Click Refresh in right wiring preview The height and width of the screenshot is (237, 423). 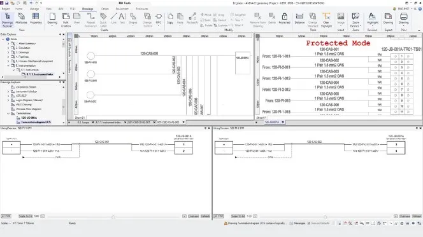pos(417,216)
